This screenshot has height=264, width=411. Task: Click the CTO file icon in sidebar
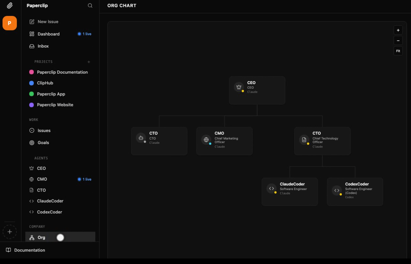pos(32,190)
